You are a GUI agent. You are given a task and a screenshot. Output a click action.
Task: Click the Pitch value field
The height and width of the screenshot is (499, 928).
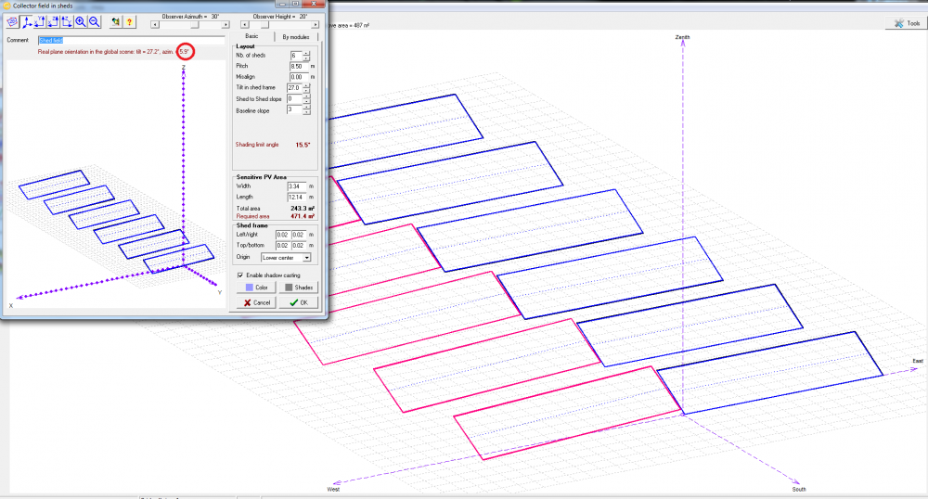tap(297, 67)
